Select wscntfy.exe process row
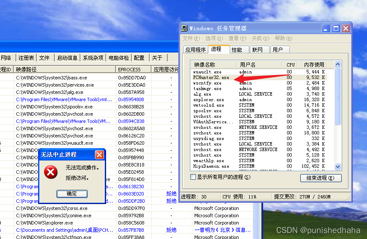367x239 pixels. coord(259,83)
